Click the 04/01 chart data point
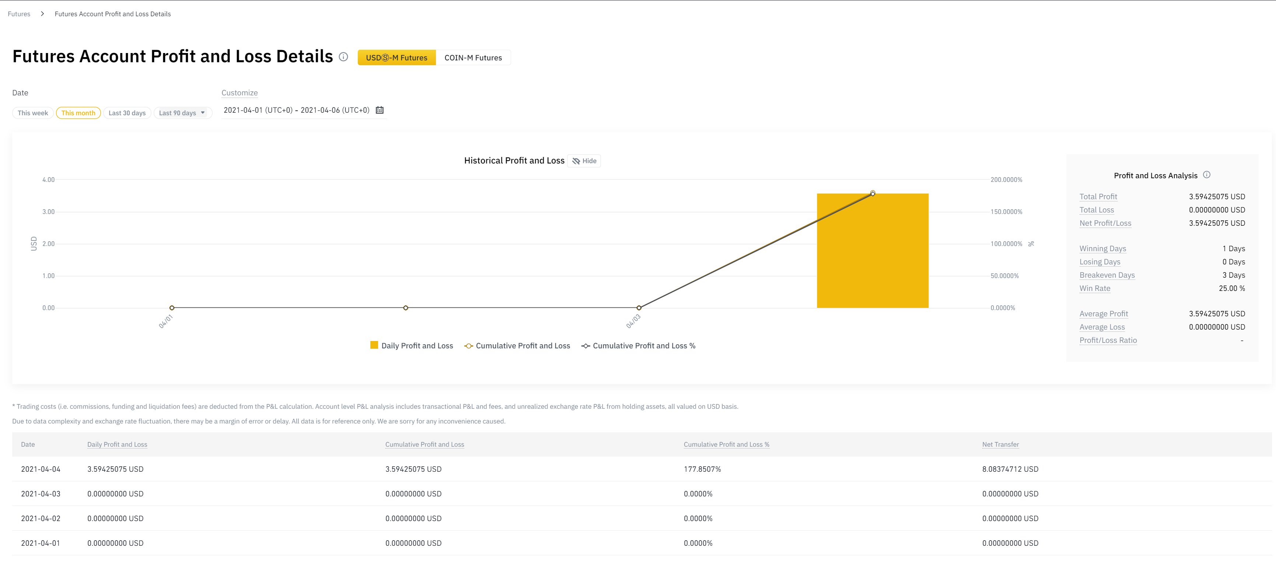 tap(172, 308)
